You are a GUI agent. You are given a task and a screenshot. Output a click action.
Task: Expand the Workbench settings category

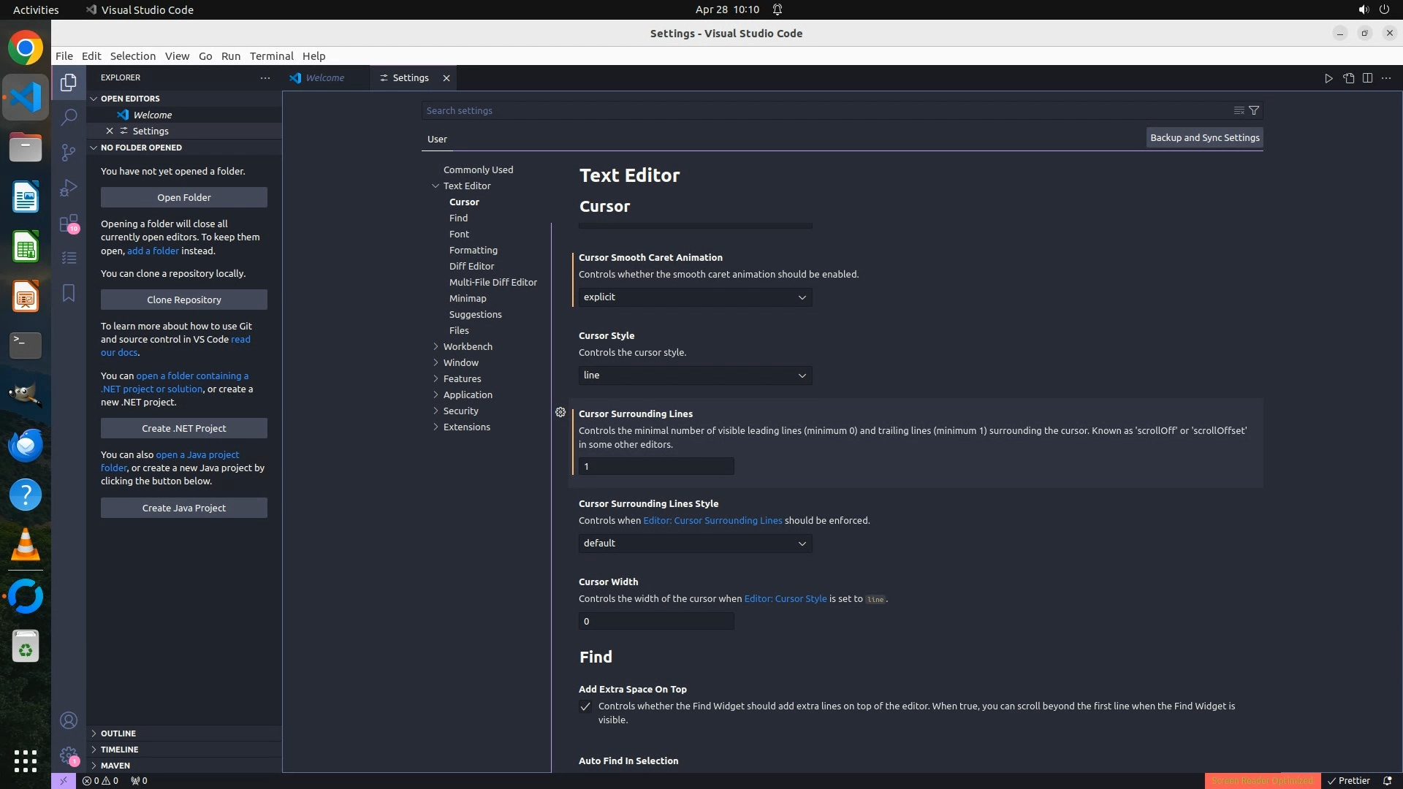click(x=468, y=346)
